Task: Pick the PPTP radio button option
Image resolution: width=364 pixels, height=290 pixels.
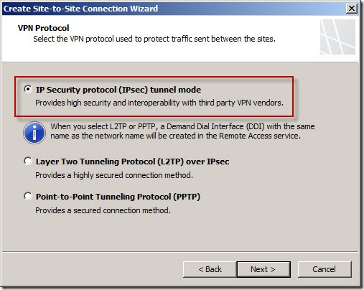Action: (28, 196)
